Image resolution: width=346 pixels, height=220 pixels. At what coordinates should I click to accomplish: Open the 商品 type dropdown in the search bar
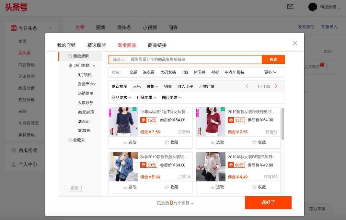[x=119, y=59]
